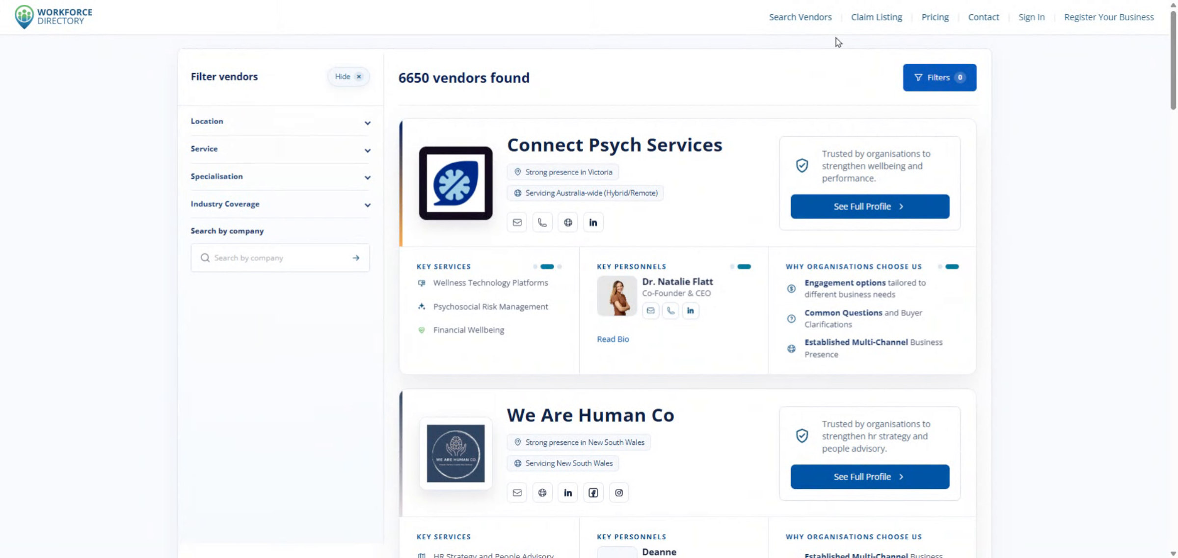See Full Profile of Connect Psych Services
This screenshot has height=558, width=1178.
click(x=870, y=206)
